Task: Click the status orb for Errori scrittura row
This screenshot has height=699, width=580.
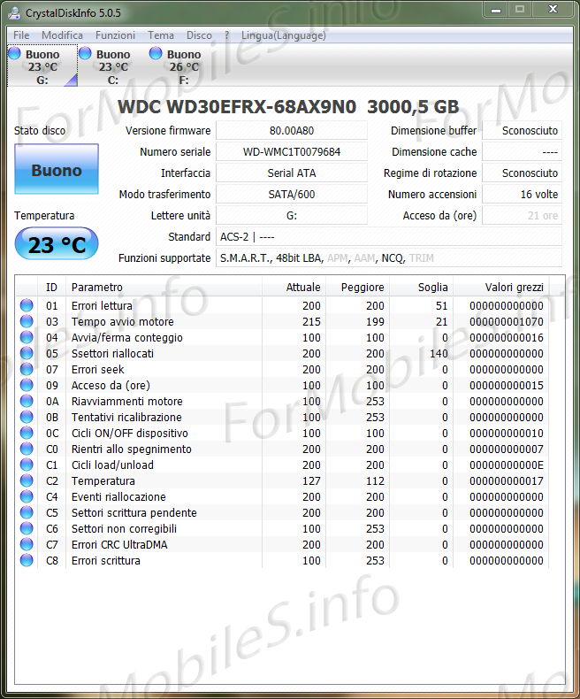Action: 27,561
